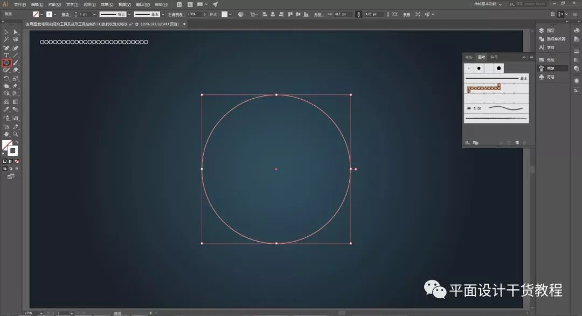Select the 3.00 bristle brush row
Screen dimensions: 582x316
point(496,108)
